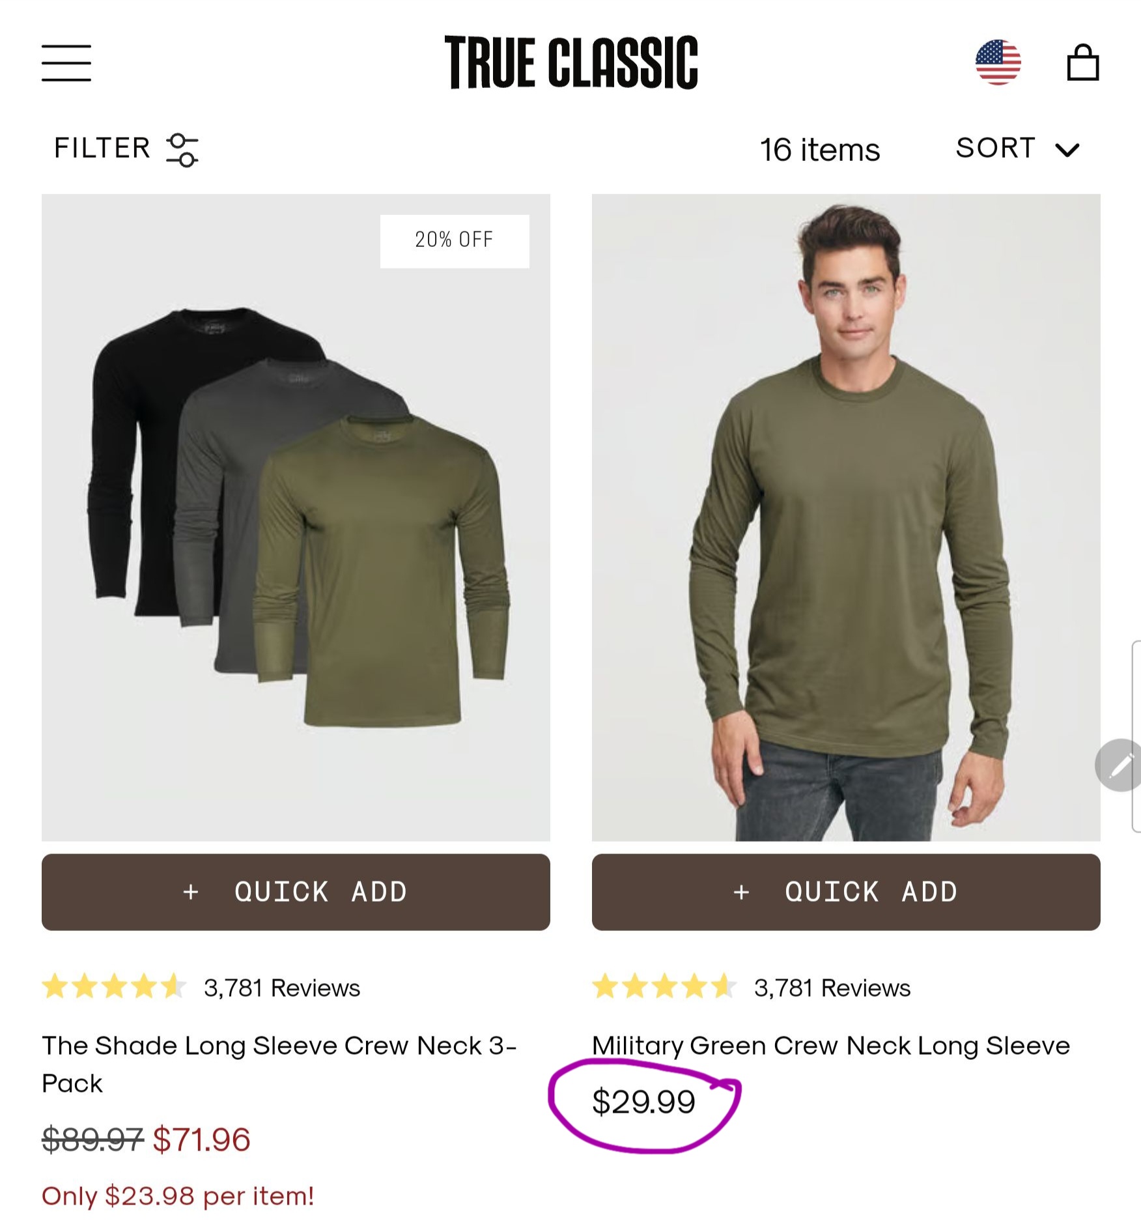Screen dimensions: 1141x1228
Task: Select the True Classic logo
Action: tap(570, 63)
